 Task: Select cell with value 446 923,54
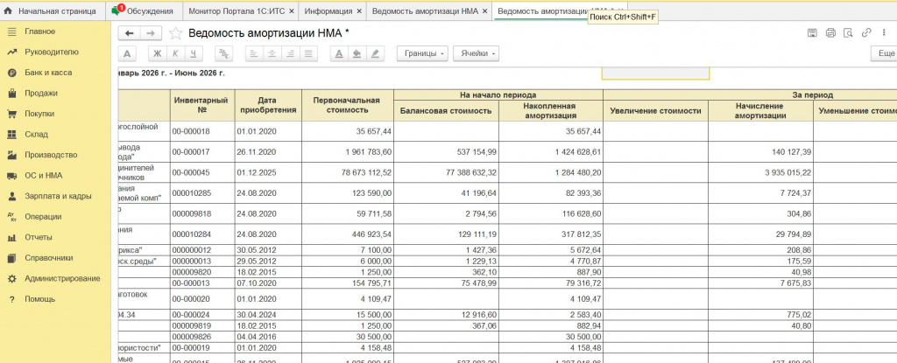tap(349, 234)
